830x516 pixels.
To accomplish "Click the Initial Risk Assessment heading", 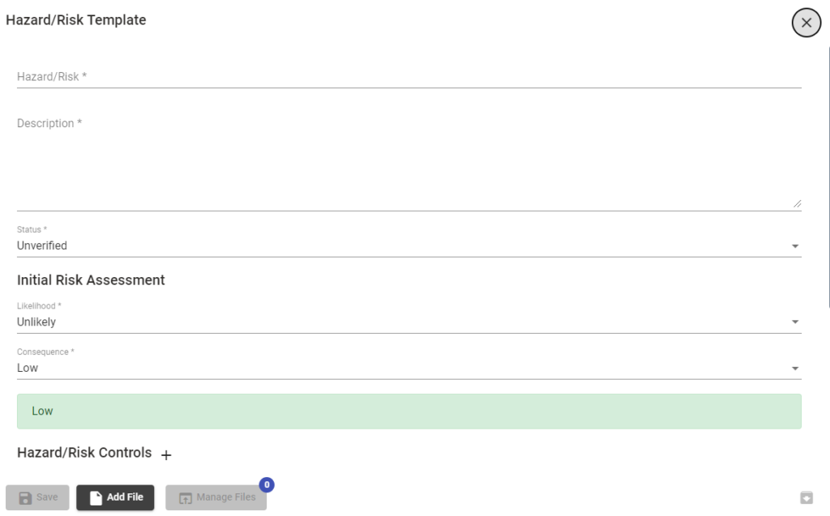I will (x=91, y=280).
